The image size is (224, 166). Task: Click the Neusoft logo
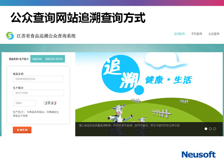point(199,155)
